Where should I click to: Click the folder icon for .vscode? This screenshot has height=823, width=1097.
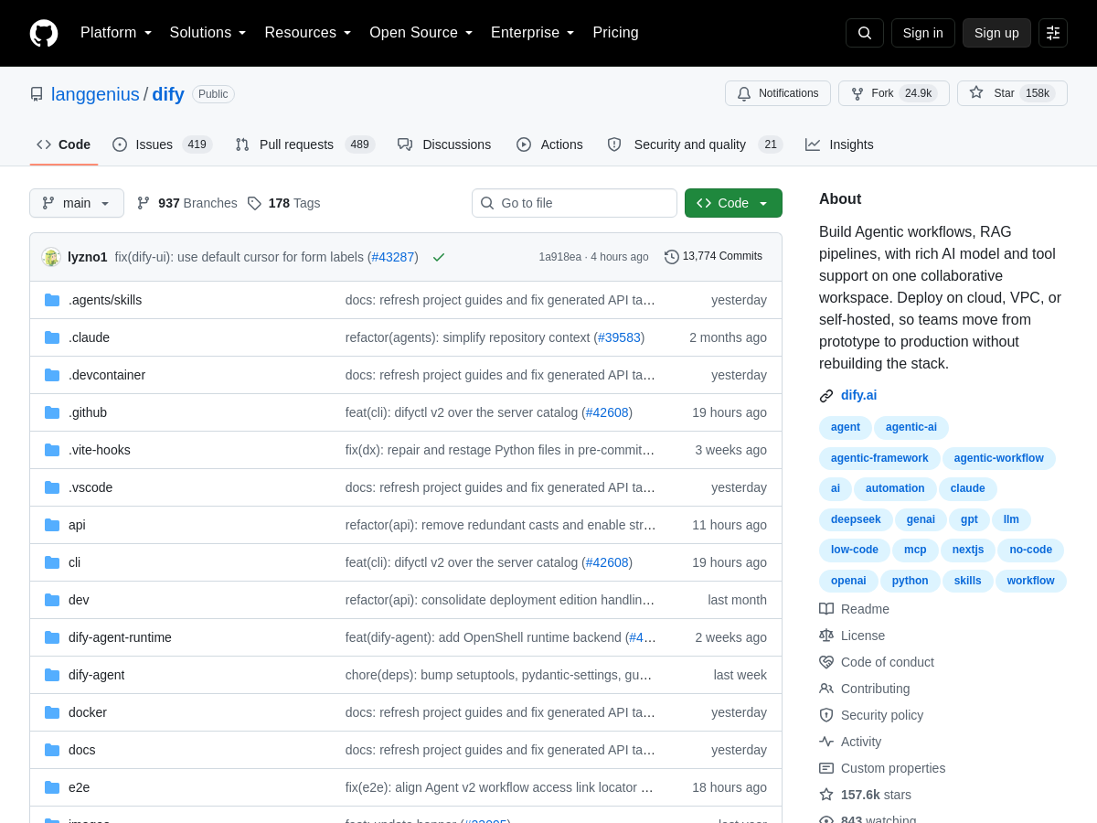pyautogui.click(x=52, y=487)
